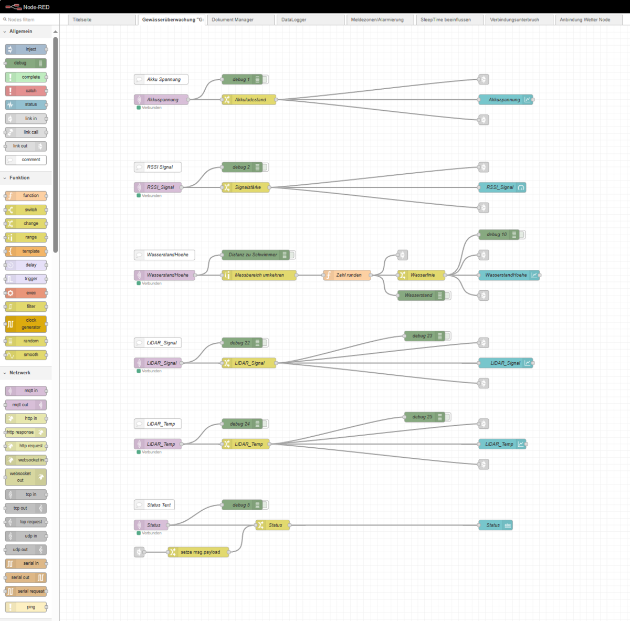Select the Akkuspannung chart output node

pyautogui.click(x=505, y=100)
